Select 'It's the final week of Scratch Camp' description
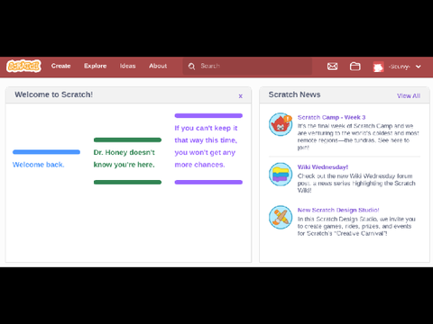 (358, 137)
